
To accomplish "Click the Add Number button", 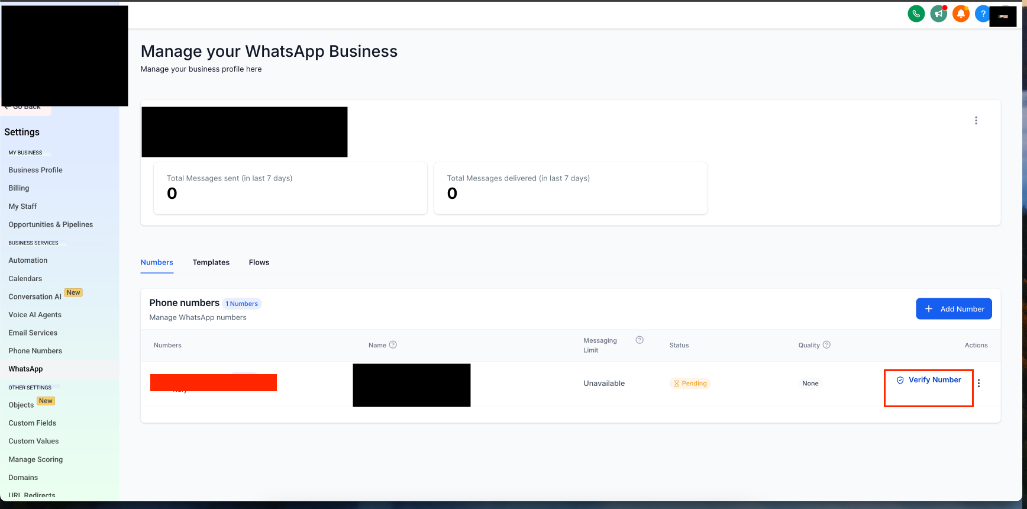I will pos(954,309).
